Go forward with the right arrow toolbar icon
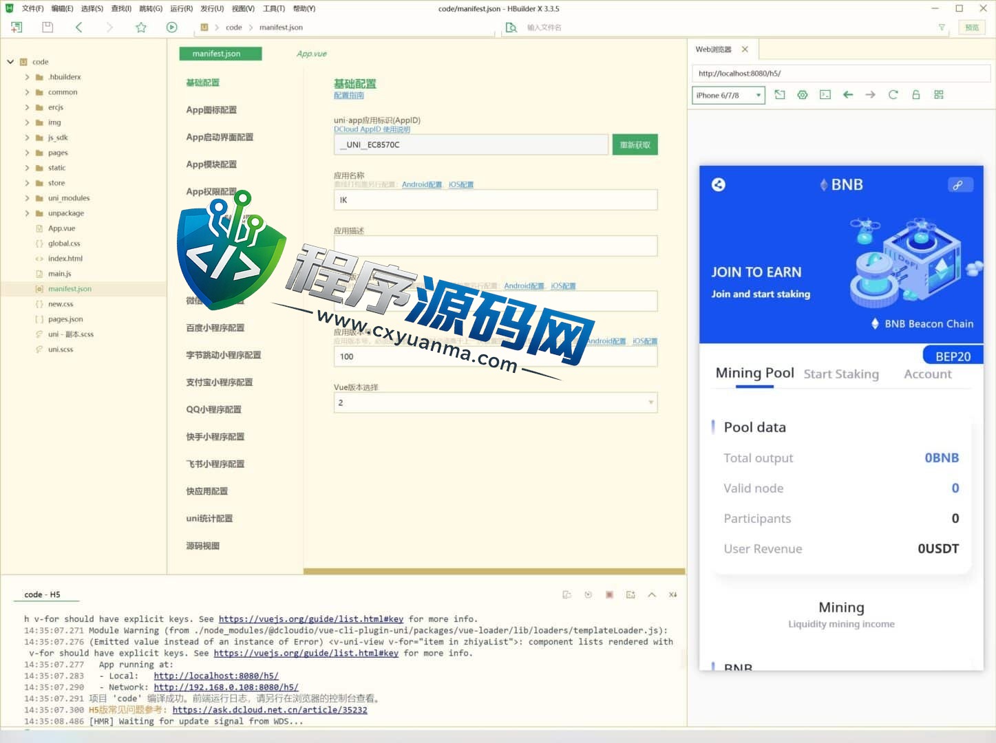 [109, 28]
